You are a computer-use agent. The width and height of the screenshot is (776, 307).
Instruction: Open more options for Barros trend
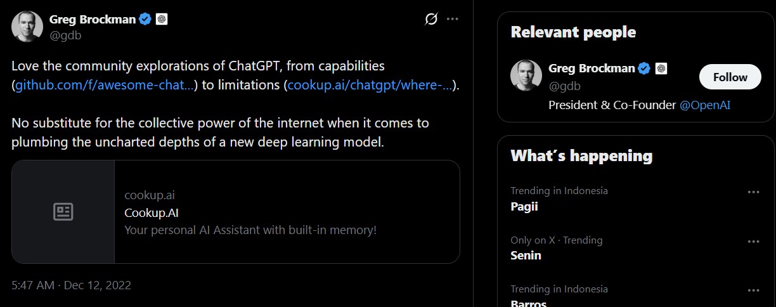coord(753,291)
